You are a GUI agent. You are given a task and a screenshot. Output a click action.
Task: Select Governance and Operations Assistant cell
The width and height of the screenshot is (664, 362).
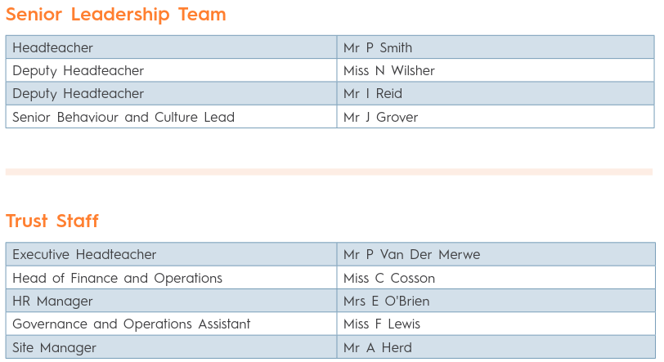132,324
